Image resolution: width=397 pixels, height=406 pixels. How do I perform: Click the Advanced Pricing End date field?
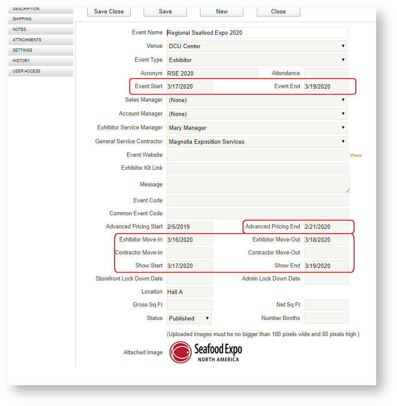[x=326, y=227]
